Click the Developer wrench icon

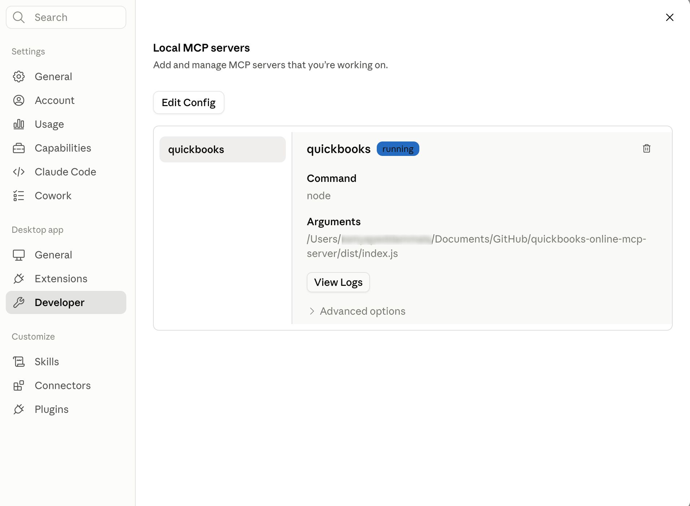pos(19,302)
